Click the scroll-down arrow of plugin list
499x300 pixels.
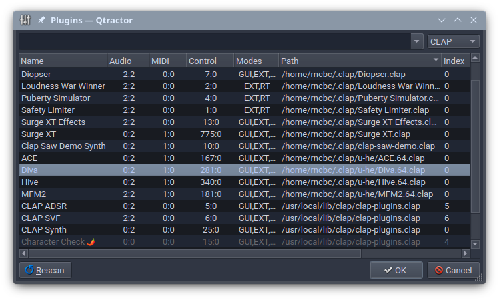pyautogui.click(x=475, y=244)
